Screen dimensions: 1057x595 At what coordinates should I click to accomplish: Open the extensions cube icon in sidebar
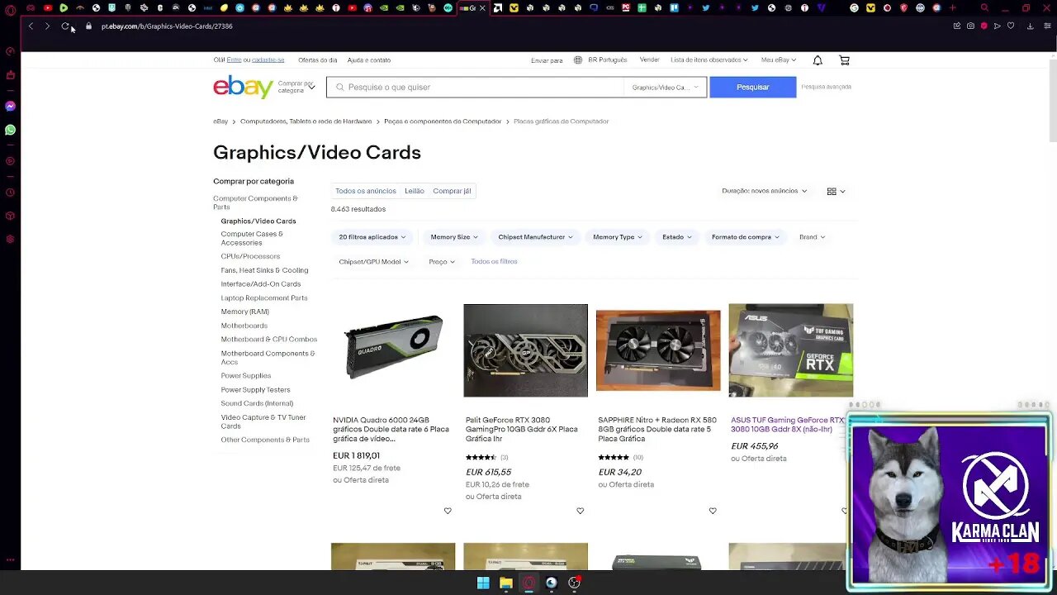click(x=10, y=216)
